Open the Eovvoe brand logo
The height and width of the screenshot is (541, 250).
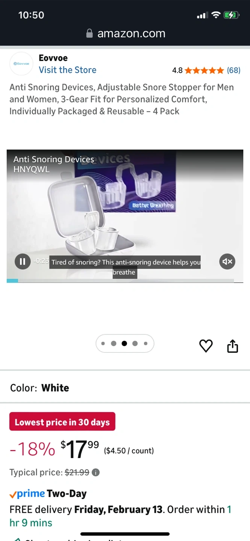(21, 64)
